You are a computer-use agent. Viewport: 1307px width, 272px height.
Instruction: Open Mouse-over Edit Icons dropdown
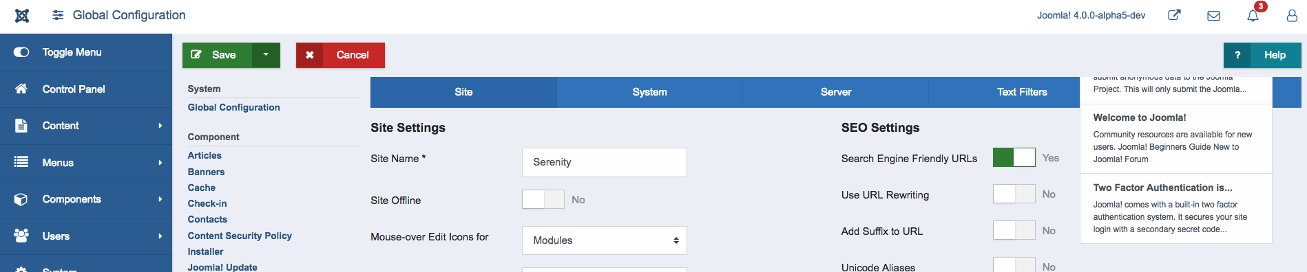coord(605,240)
